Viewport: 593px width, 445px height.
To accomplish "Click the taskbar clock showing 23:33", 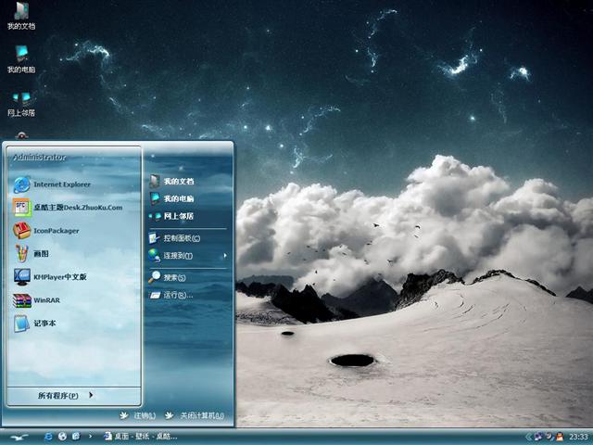I will coord(578,437).
